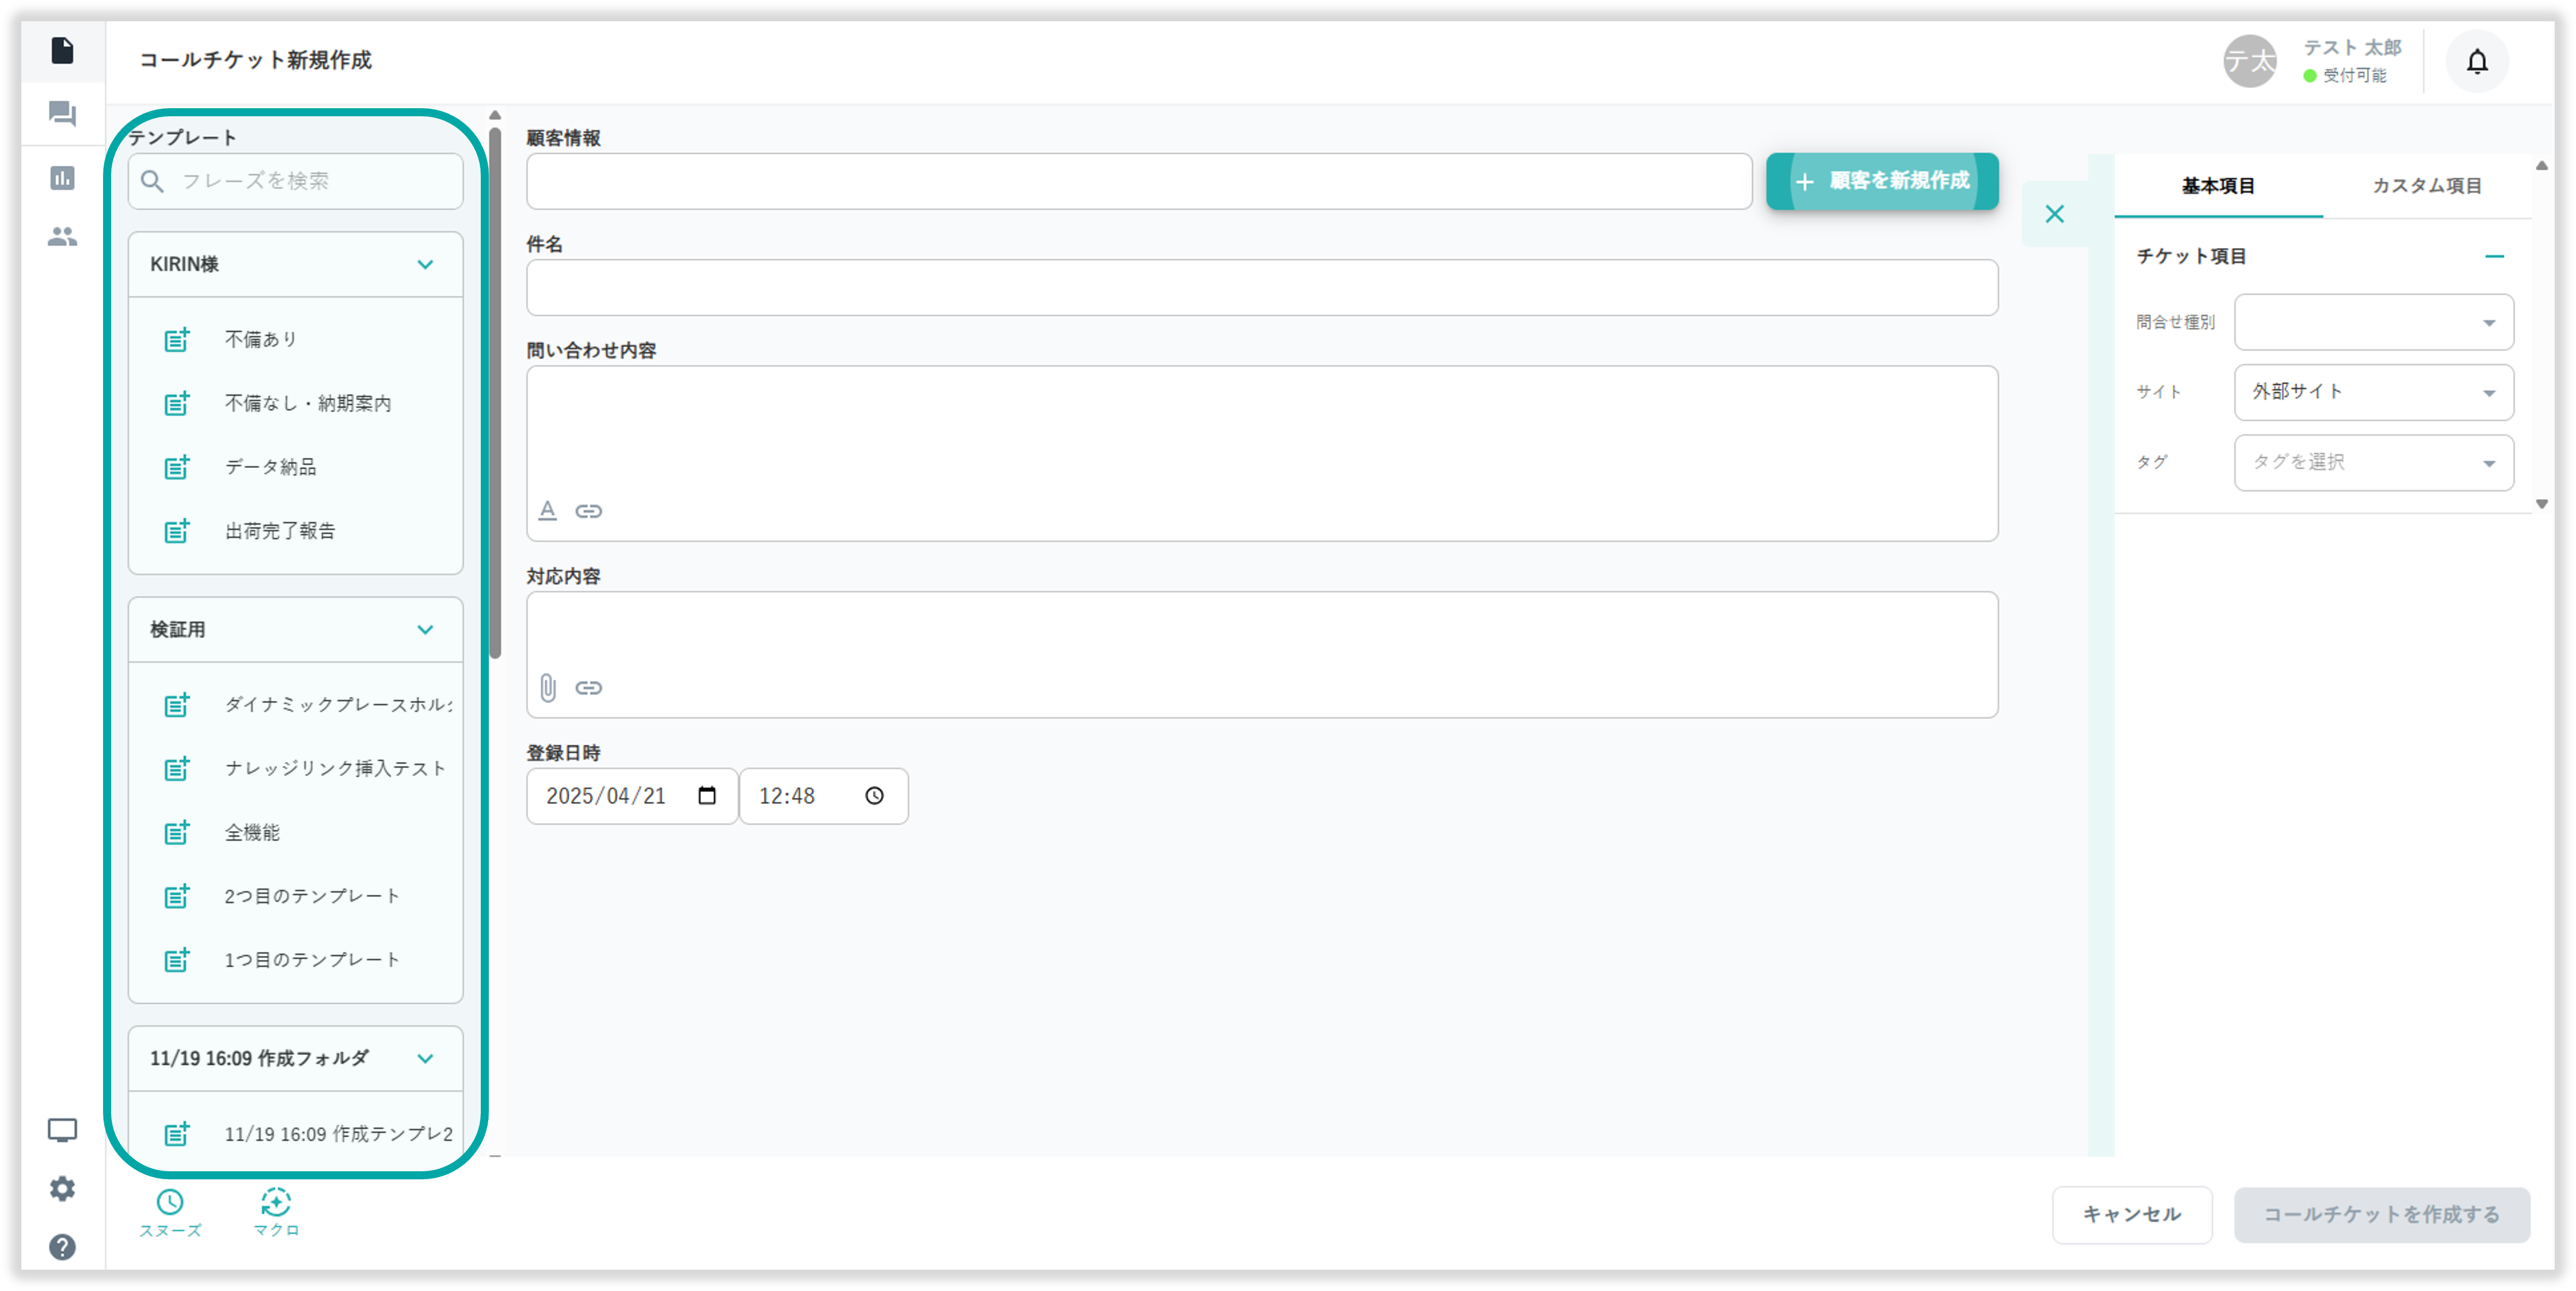Click the paperclip attachment icon in 対応内容
Image resolution: width=2576 pixels, height=1291 pixels.
pos(548,688)
